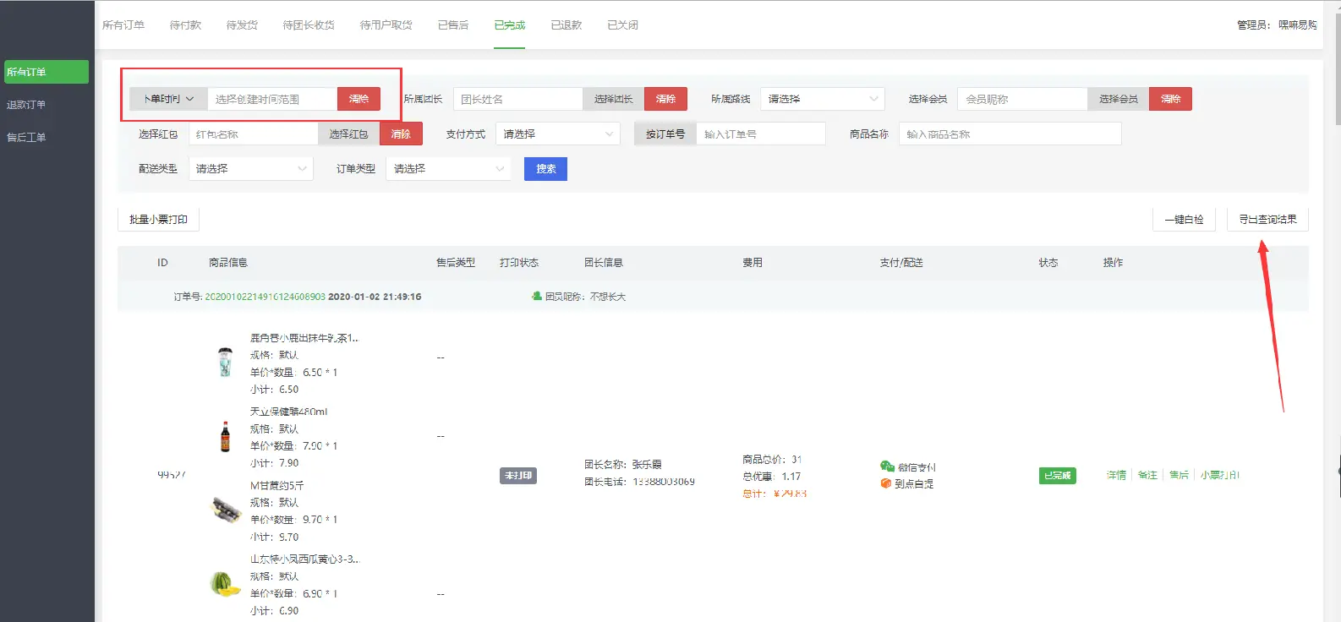Click the green member icon beside 团员昵称
The height and width of the screenshot is (622, 1341).
click(x=537, y=296)
